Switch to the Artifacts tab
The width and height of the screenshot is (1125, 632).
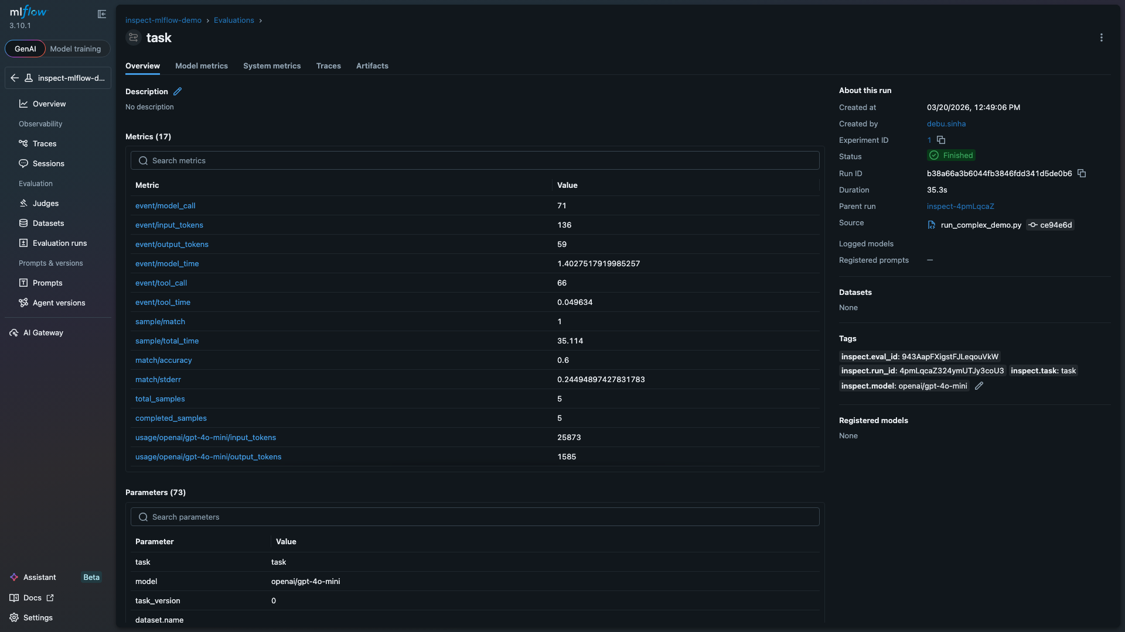(x=372, y=66)
